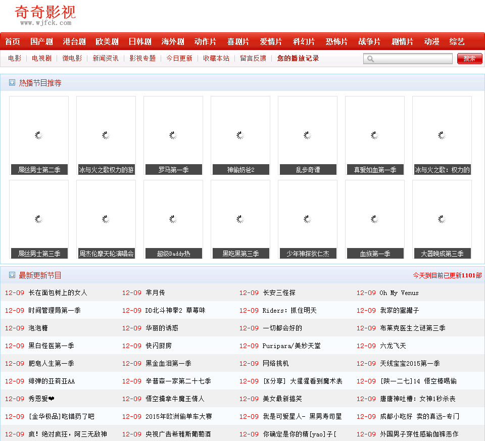Open the 动作片 category

tap(206, 41)
